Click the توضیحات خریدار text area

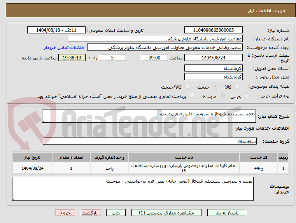[133, 189]
